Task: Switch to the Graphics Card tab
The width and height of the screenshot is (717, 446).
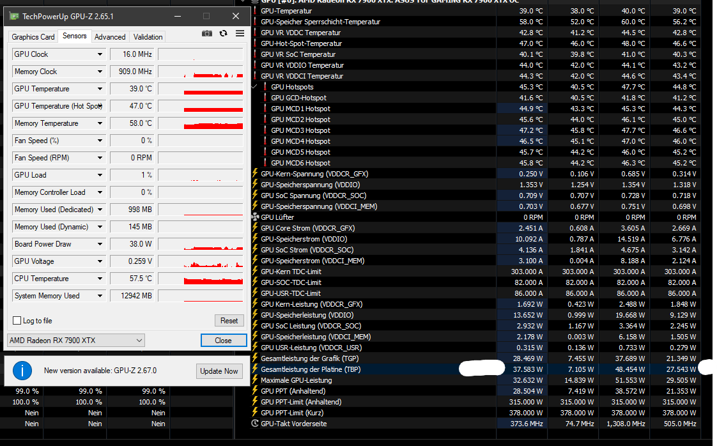Action: coord(33,37)
